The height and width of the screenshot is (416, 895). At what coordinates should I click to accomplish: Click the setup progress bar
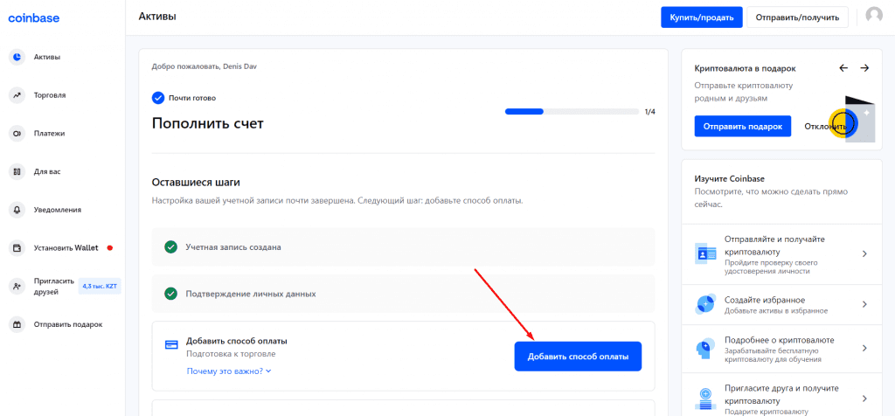point(572,111)
